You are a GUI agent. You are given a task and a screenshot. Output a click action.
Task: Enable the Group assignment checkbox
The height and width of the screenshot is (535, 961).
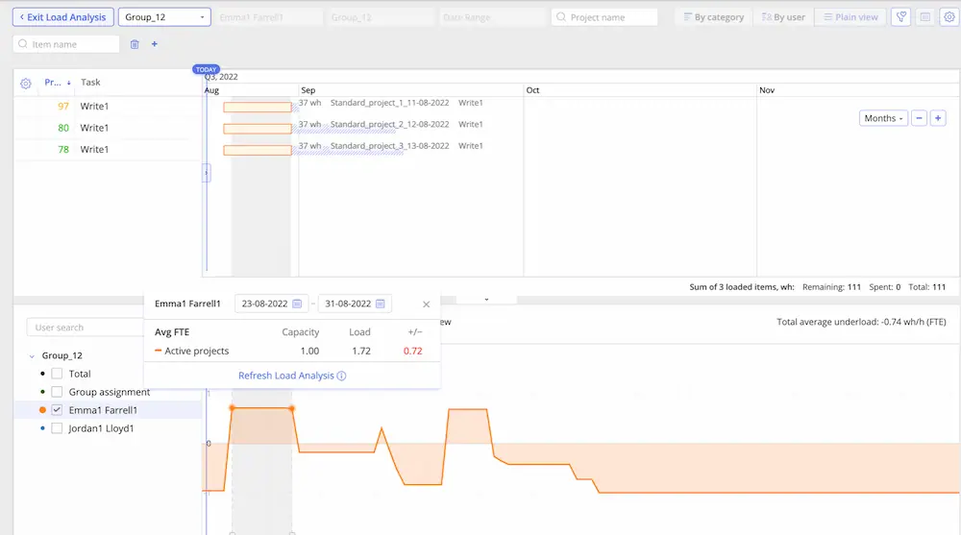(x=58, y=392)
